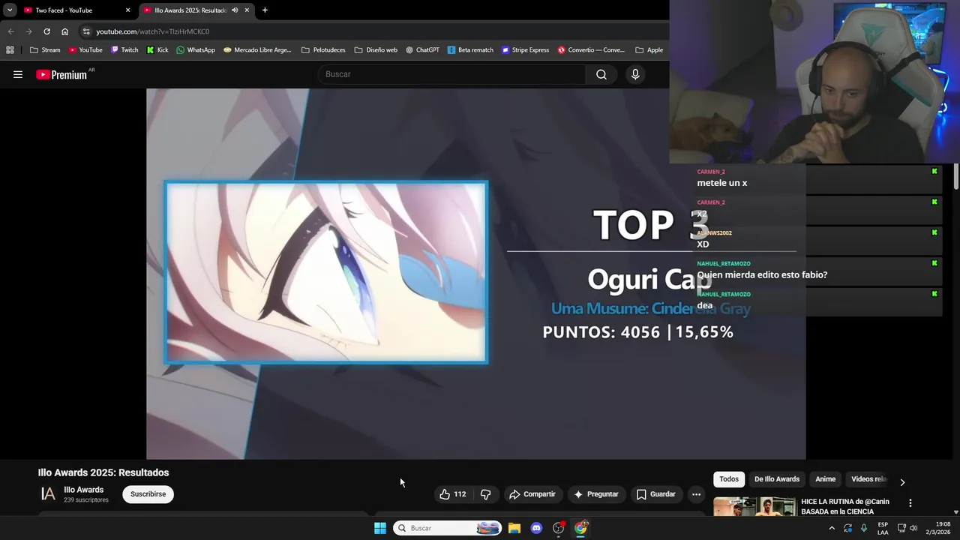Screen dimensions: 960x540
Task: Open HICE LA RUTINA de @Canin video title
Action: pos(845,506)
